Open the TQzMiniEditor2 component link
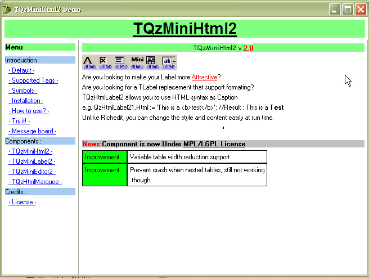 point(33,172)
